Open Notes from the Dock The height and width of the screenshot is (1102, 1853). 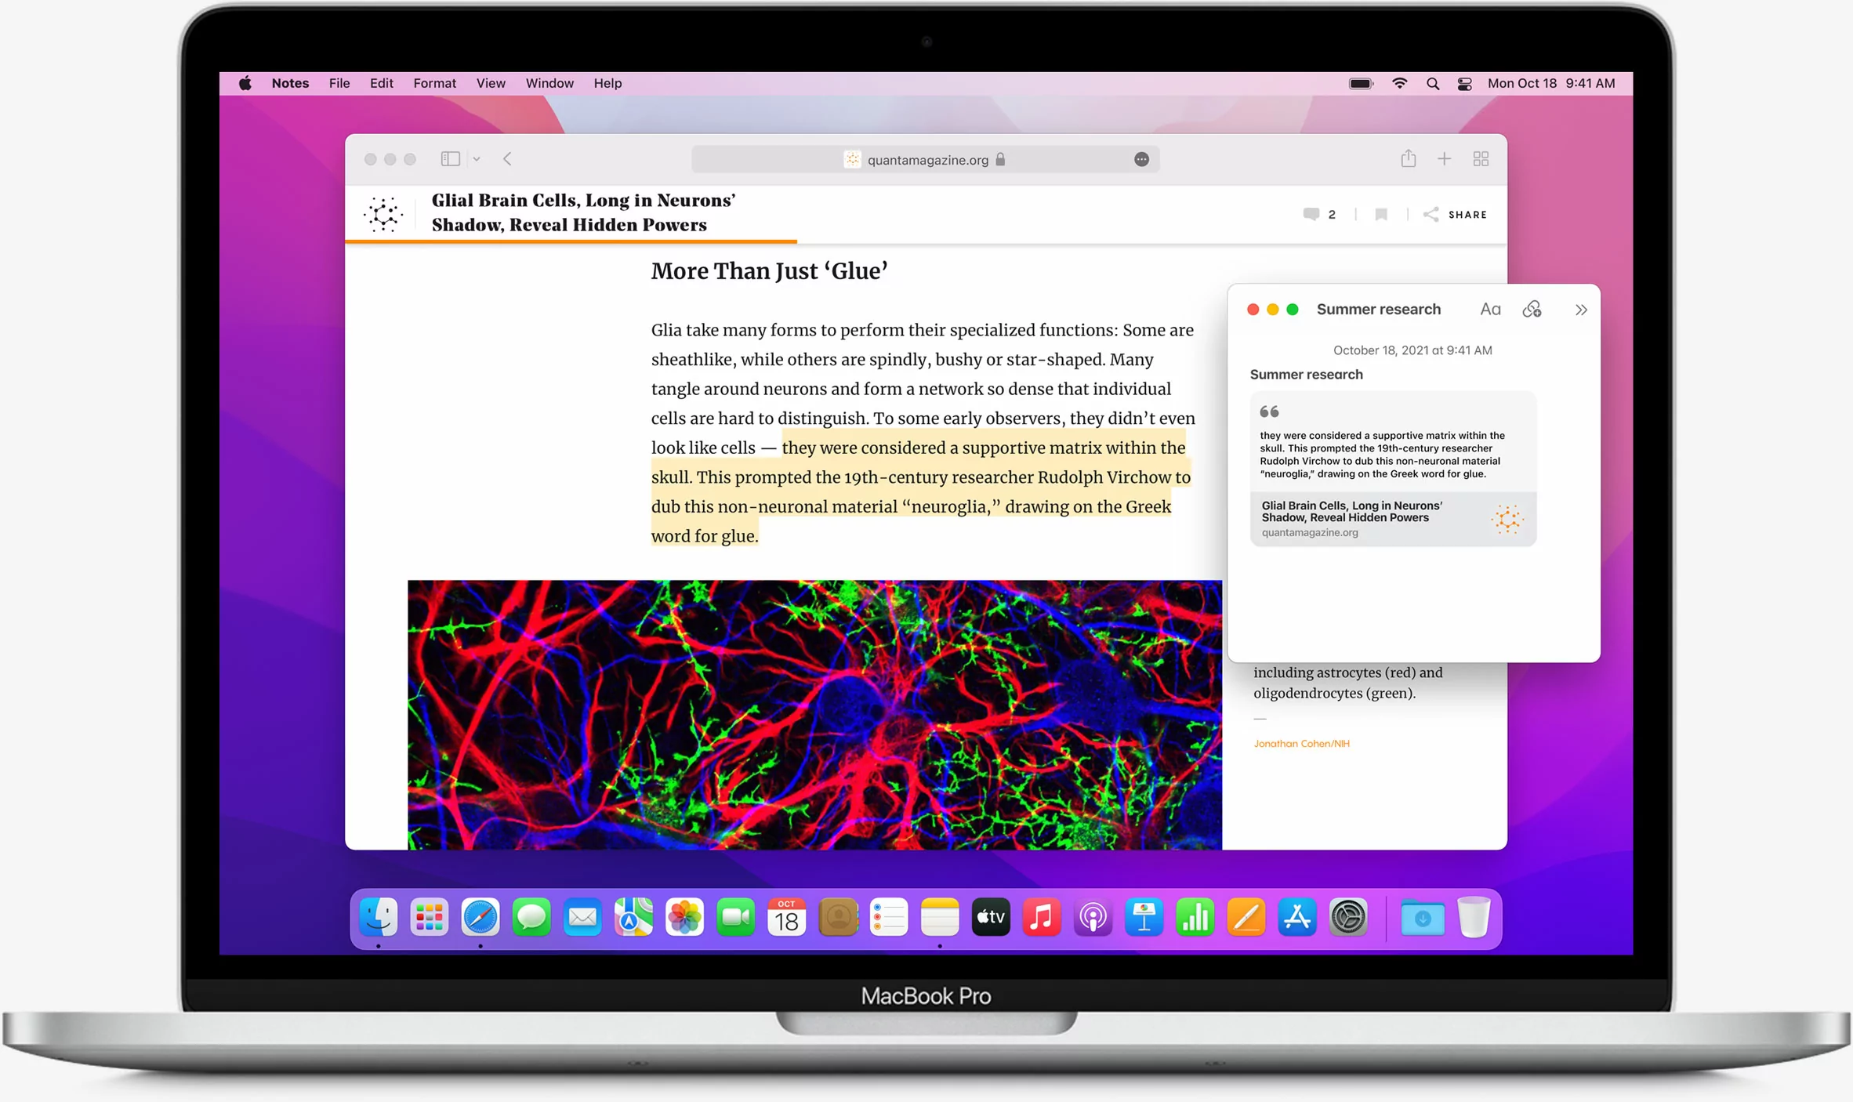coord(940,917)
